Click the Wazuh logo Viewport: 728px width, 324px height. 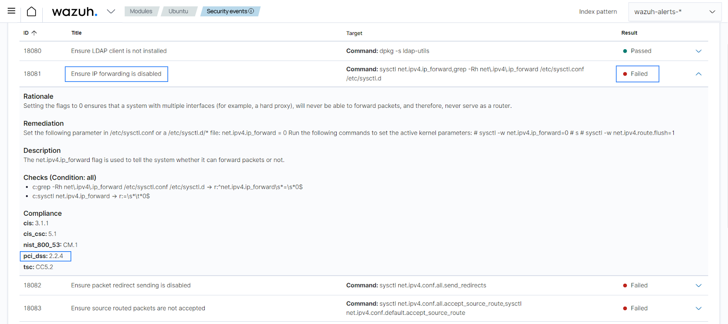75,12
